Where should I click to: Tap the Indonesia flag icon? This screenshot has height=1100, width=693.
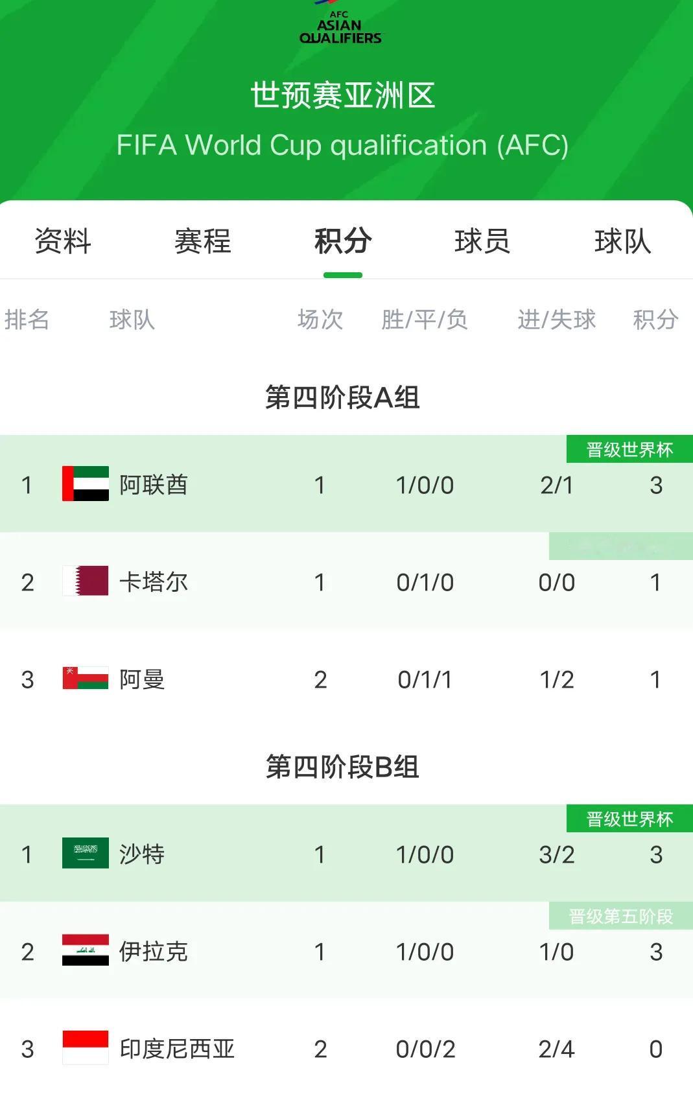86,1047
